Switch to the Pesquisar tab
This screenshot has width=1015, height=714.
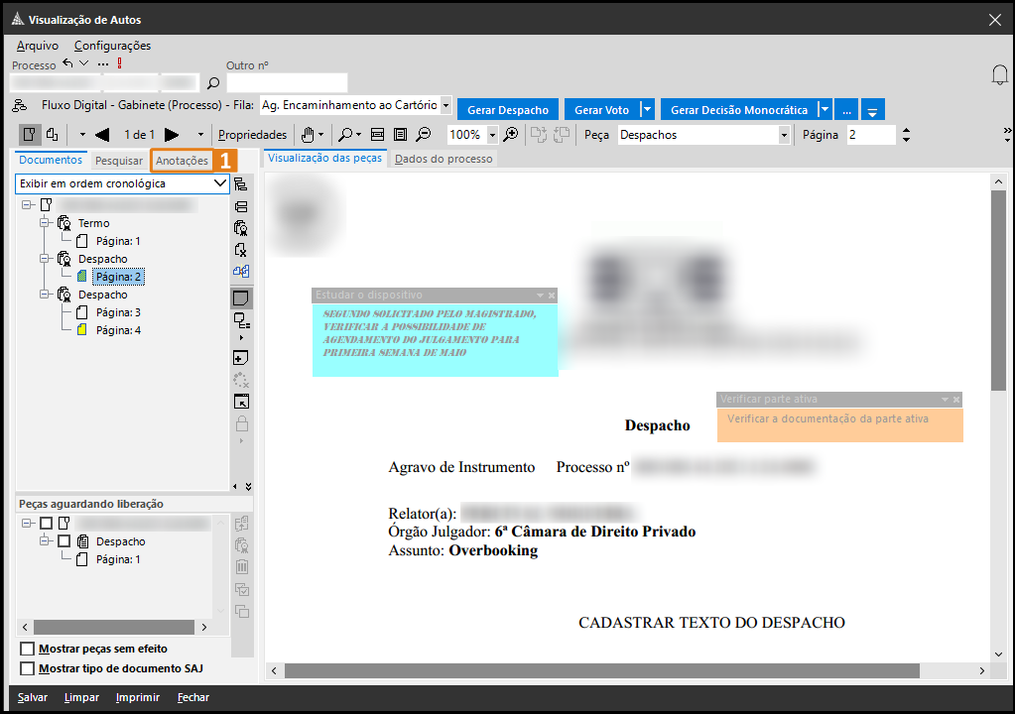tap(118, 161)
